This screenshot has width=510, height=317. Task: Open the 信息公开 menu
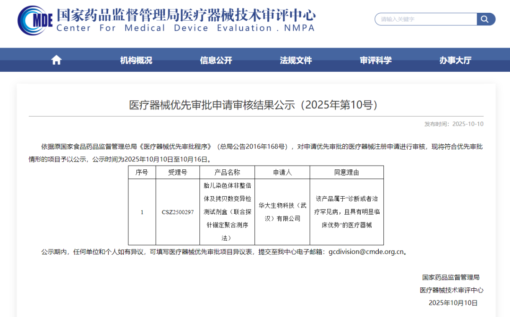click(215, 60)
